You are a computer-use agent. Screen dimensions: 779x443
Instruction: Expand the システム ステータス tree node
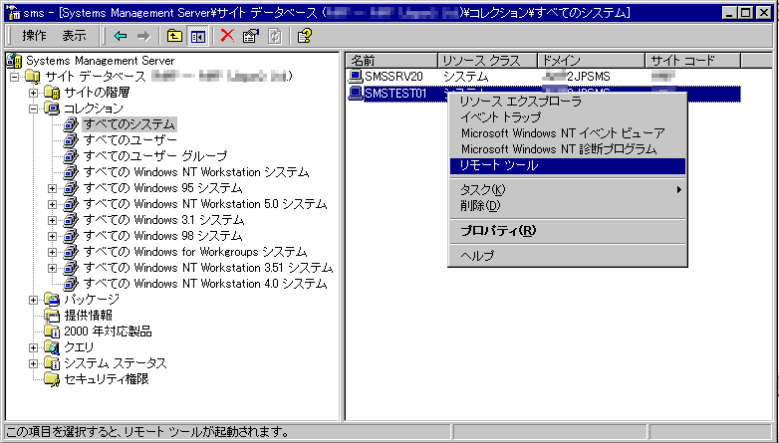click(33, 363)
